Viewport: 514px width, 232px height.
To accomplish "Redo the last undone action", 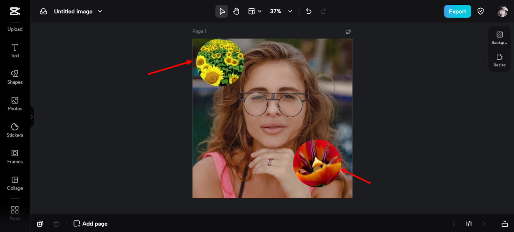I will click(323, 11).
